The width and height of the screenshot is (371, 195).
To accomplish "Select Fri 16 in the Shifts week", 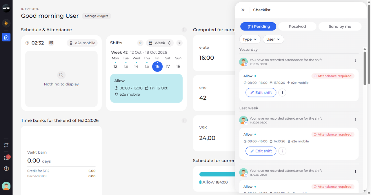I will (x=157, y=66).
